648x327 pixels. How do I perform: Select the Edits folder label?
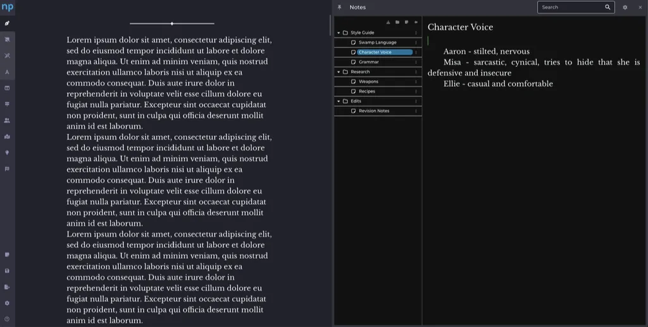(356, 101)
